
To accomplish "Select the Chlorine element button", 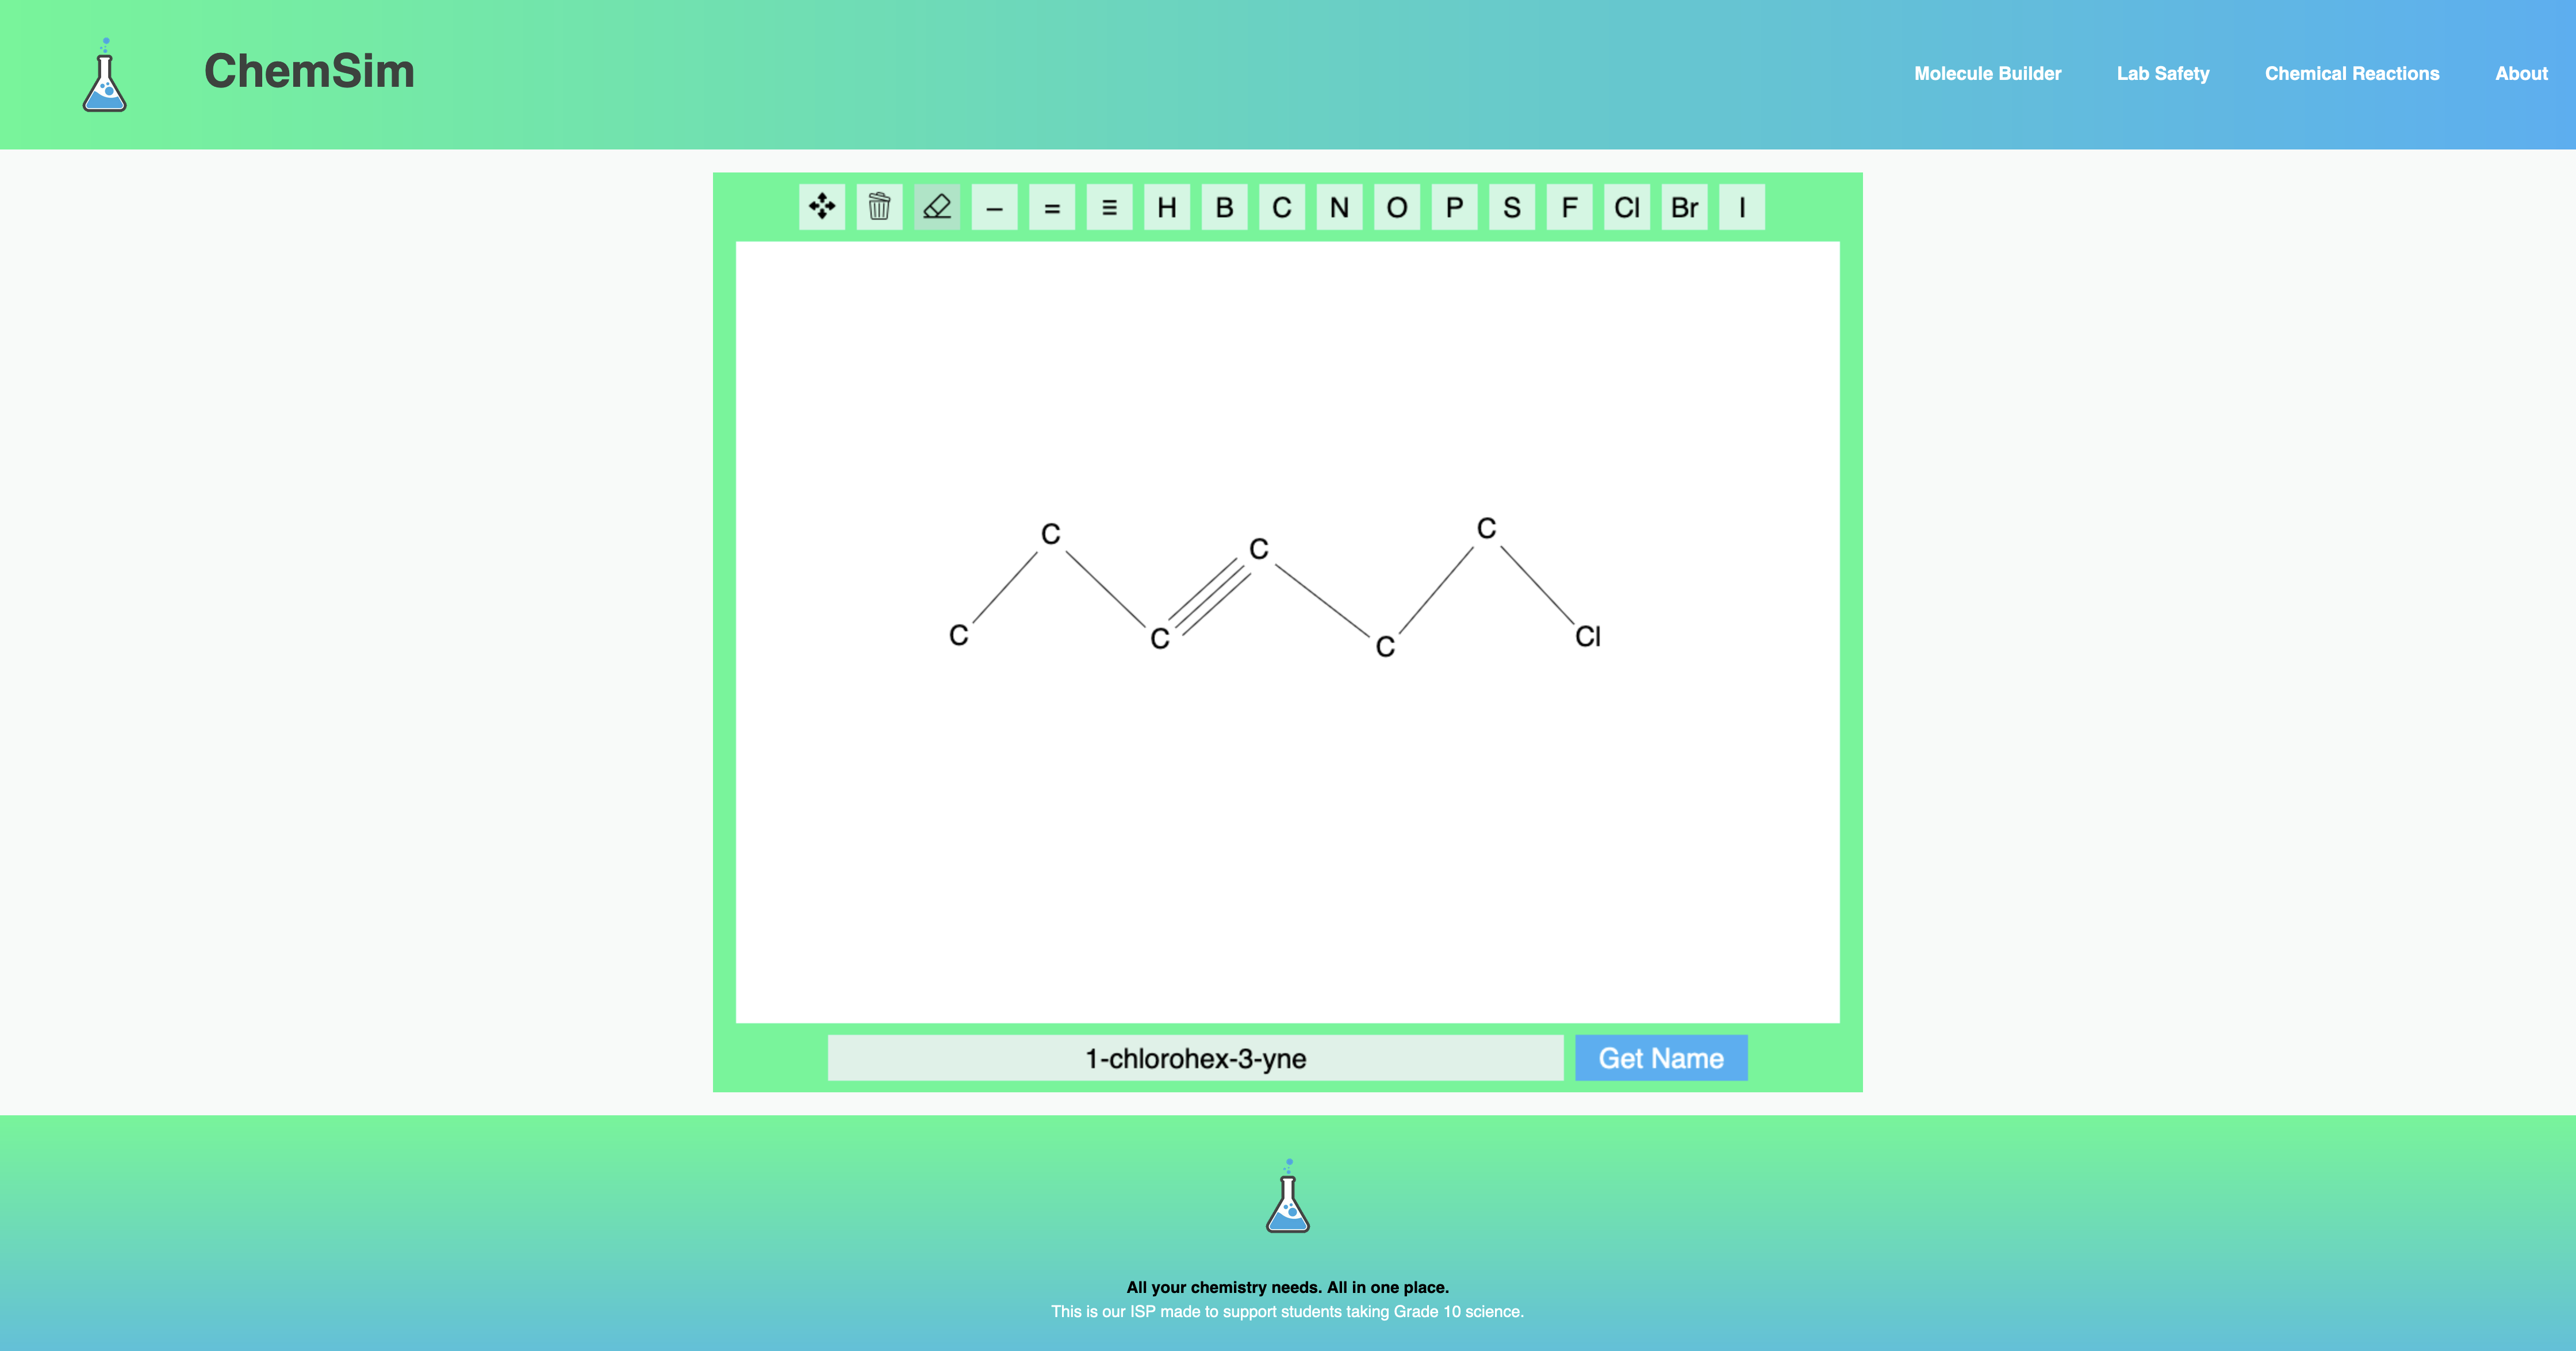I will (1627, 206).
